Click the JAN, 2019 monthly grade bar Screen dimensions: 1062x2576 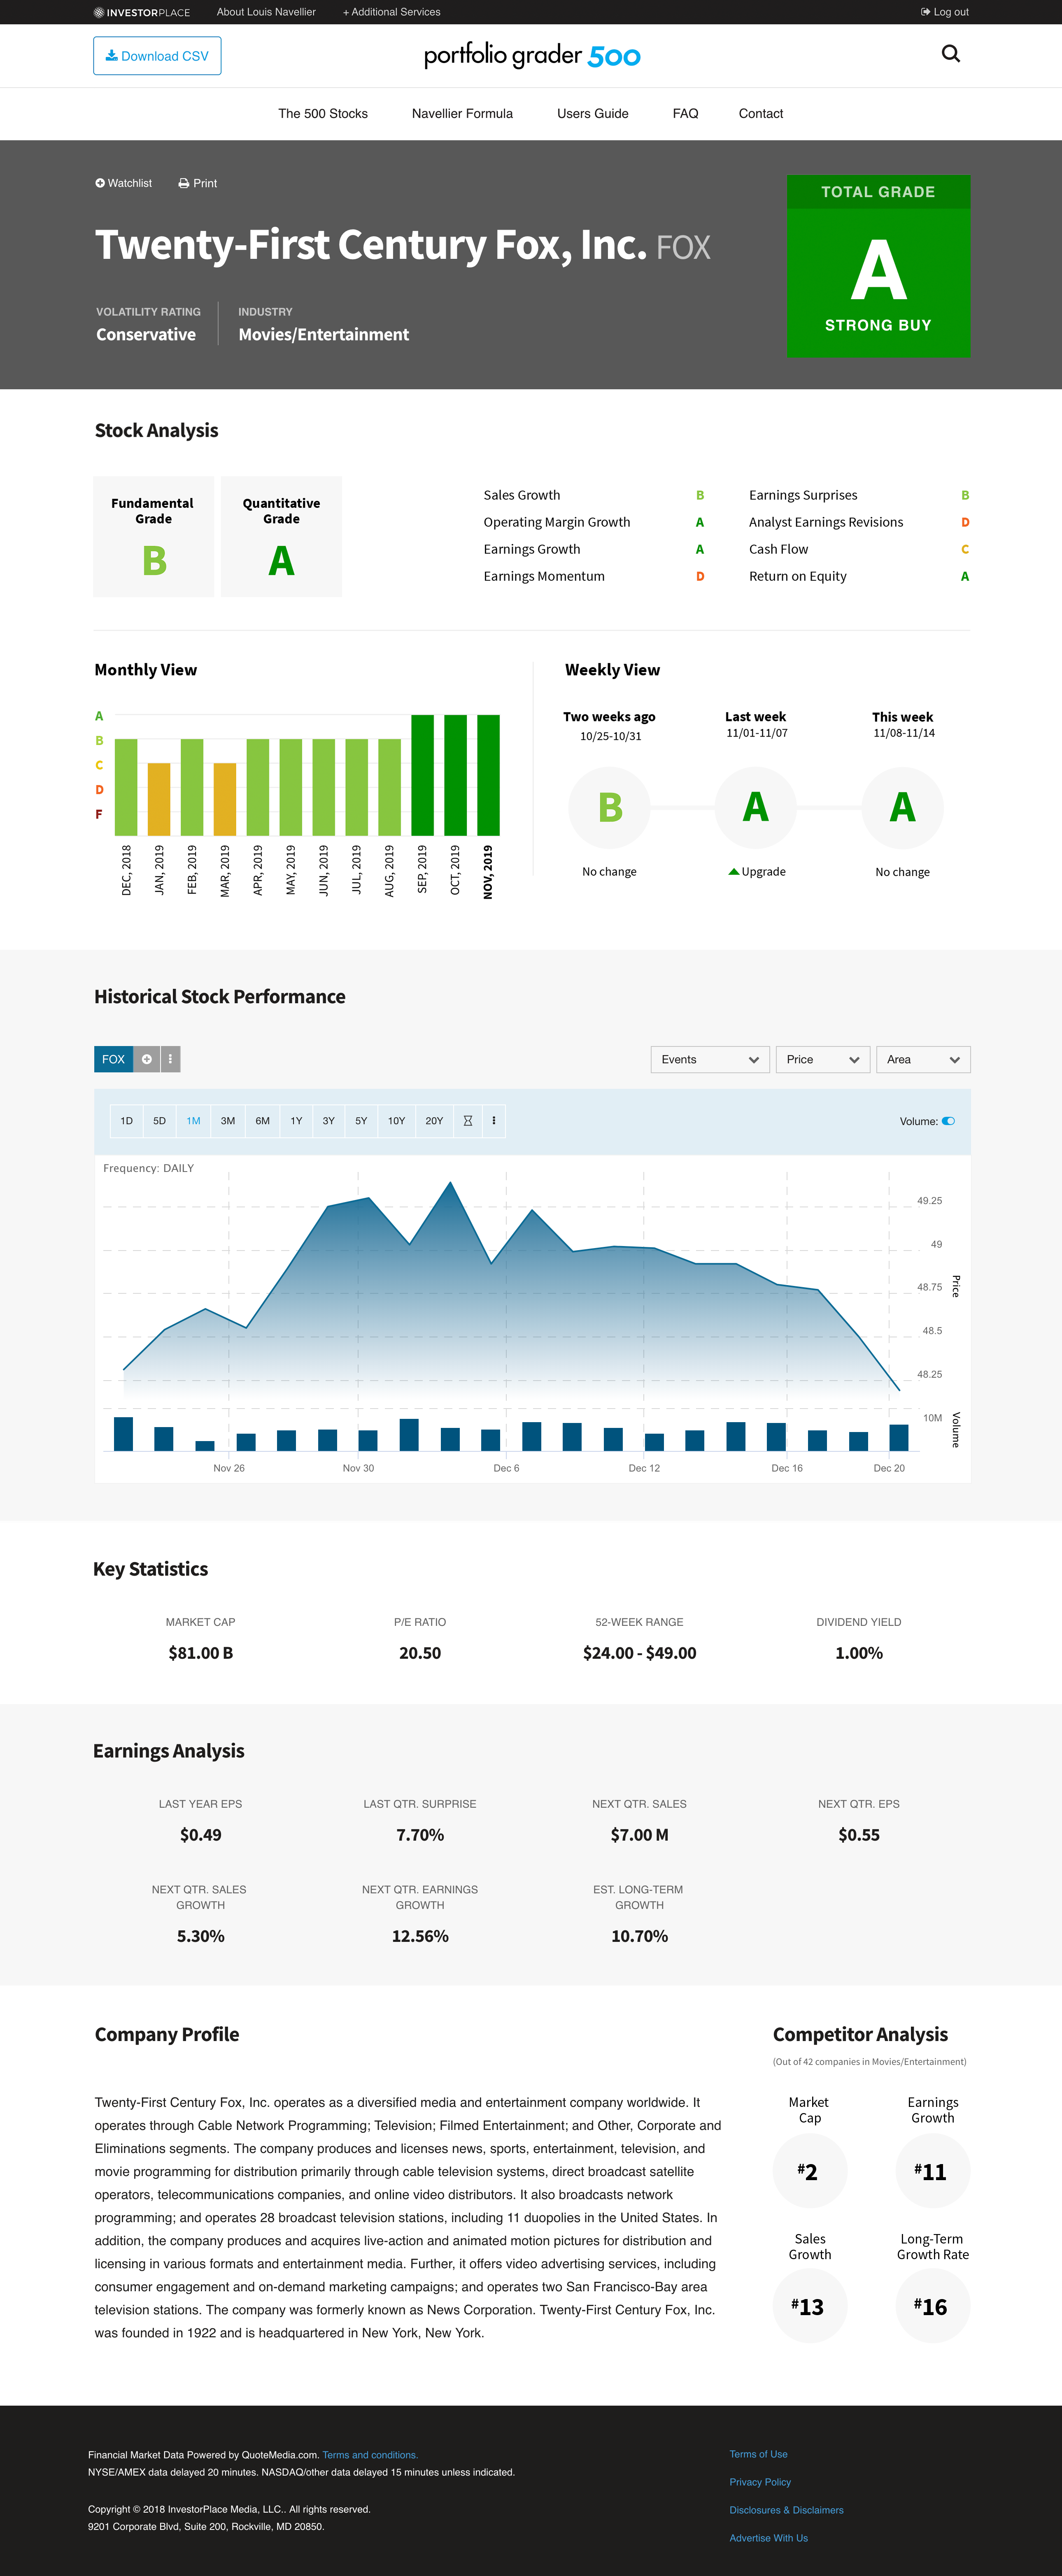tap(159, 799)
